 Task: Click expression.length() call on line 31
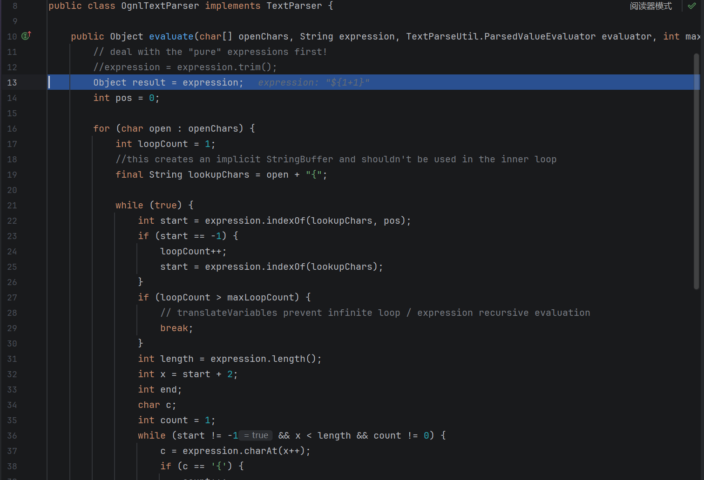263,359
